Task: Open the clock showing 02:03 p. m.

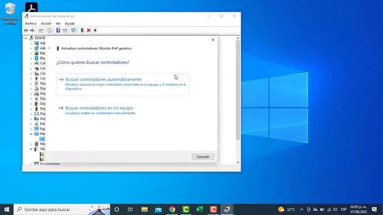Action: coord(358,210)
